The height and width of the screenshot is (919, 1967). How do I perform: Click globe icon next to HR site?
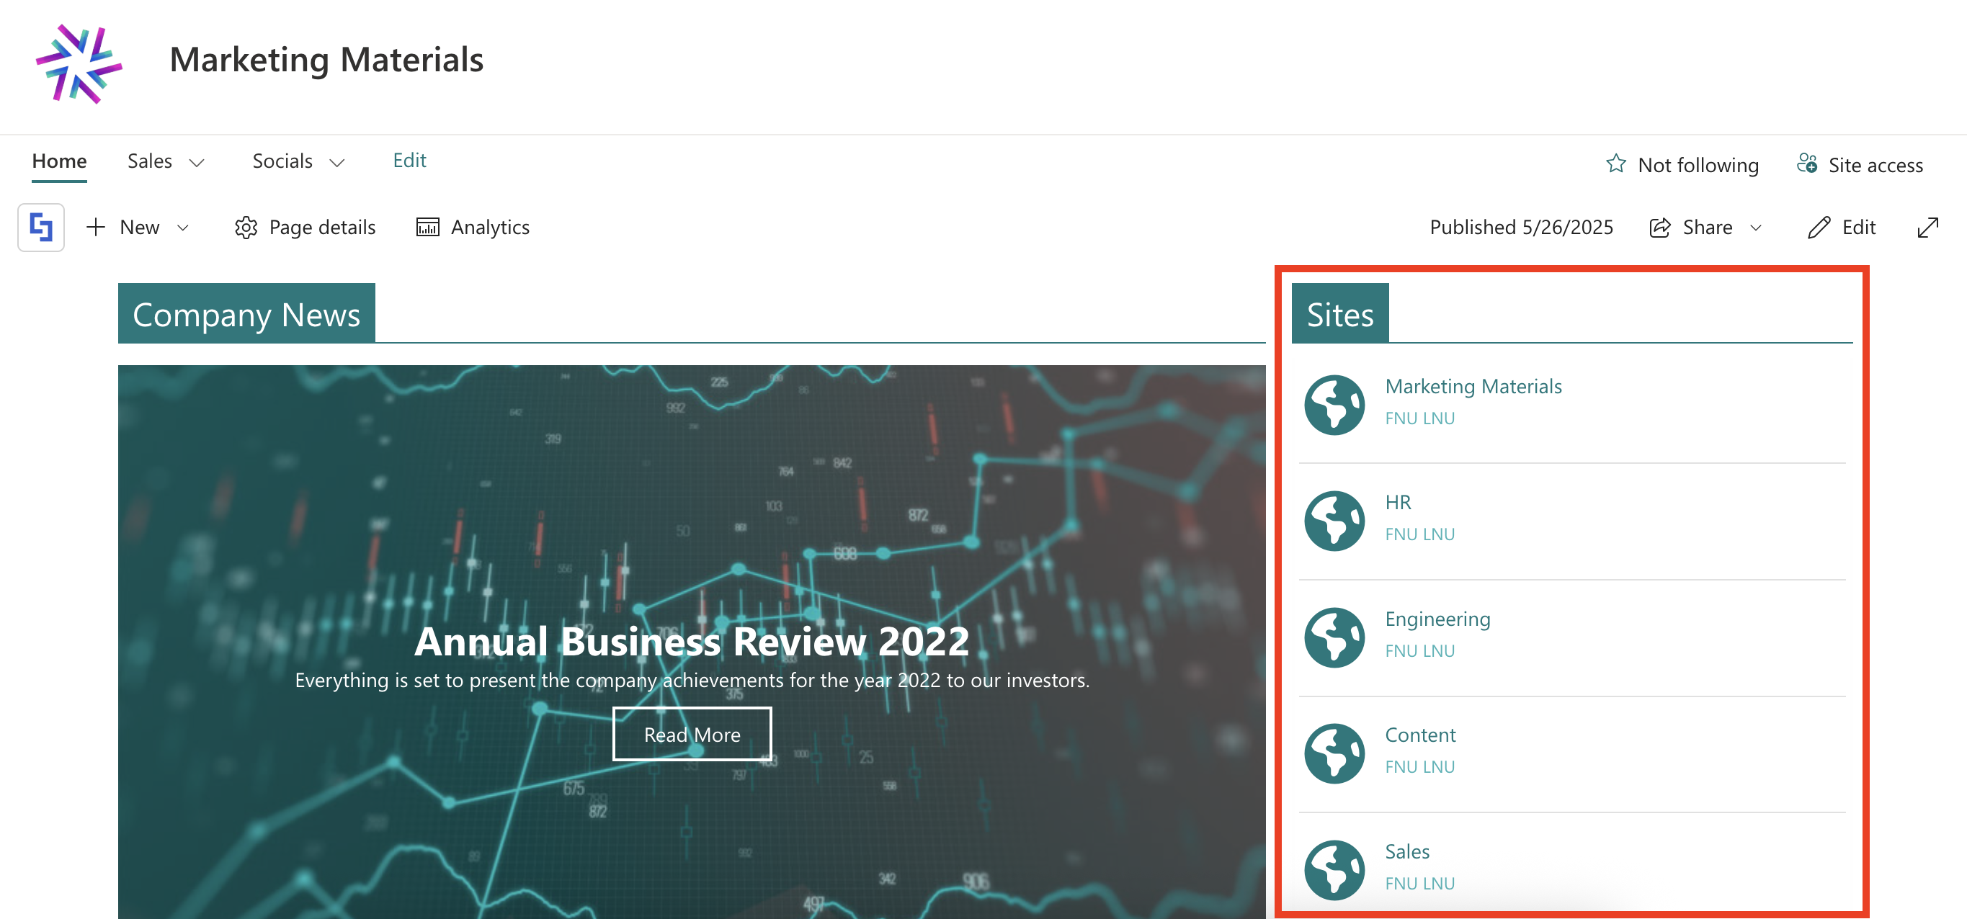click(1334, 521)
